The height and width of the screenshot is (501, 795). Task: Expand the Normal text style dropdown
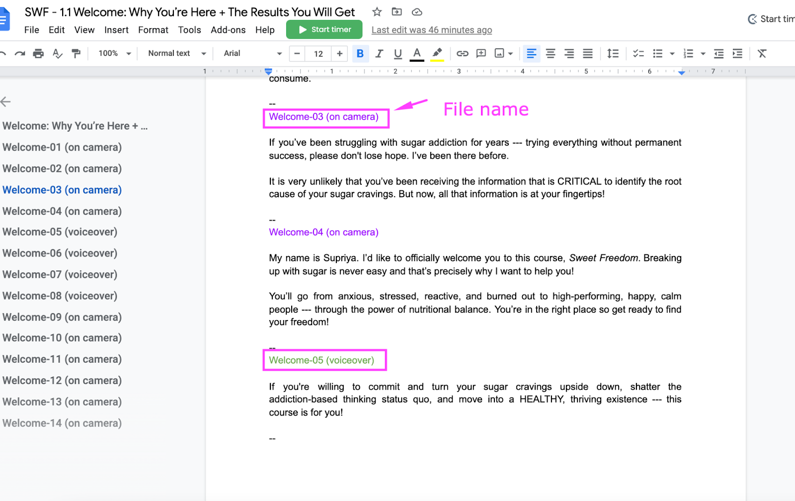176,54
